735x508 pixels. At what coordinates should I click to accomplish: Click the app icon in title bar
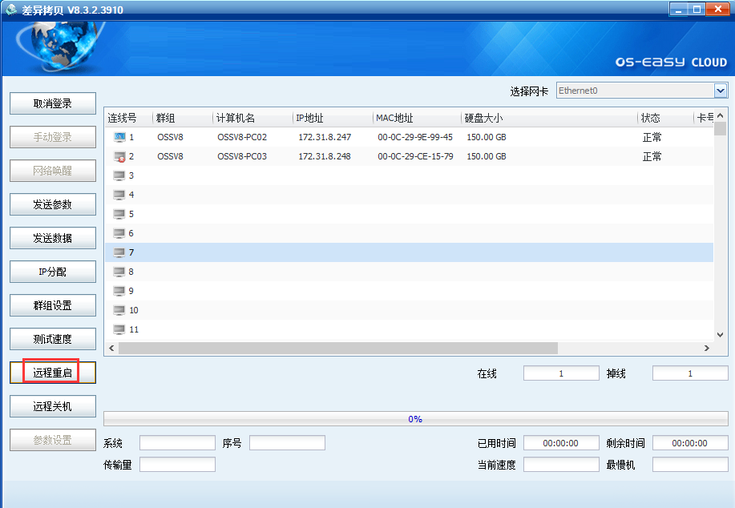coord(11,10)
